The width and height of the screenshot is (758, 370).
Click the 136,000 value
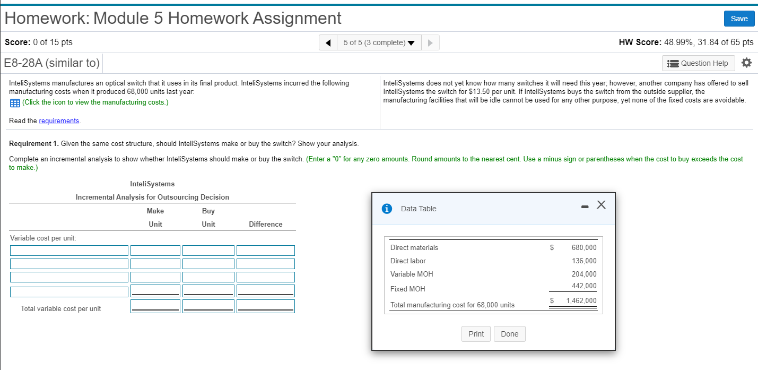point(584,261)
